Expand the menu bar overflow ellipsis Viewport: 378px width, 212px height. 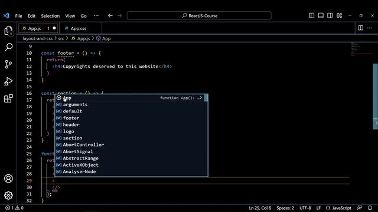96,16
